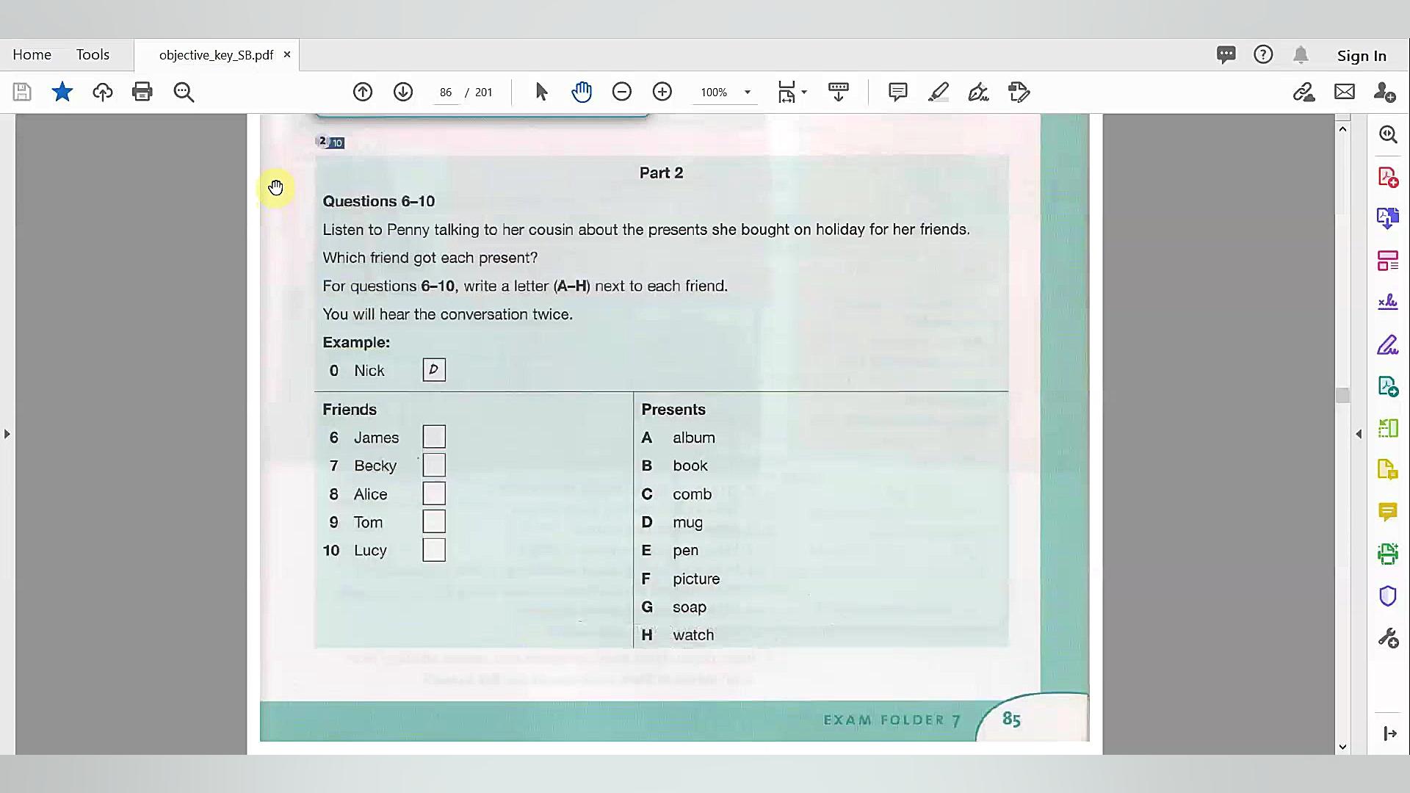Go to previous page arrow
This screenshot has height=793, width=1410.
(x=363, y=92)
